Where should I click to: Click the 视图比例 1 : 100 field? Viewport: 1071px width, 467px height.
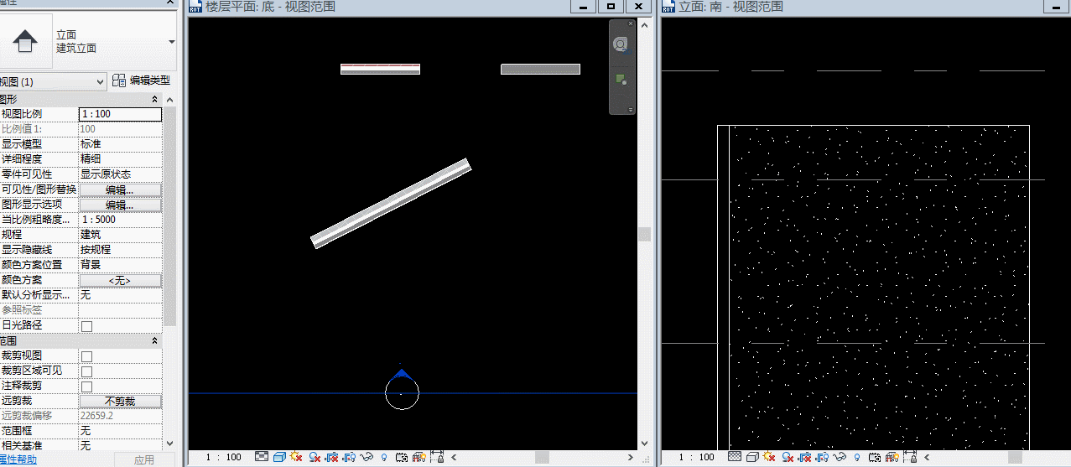[120, 114]
